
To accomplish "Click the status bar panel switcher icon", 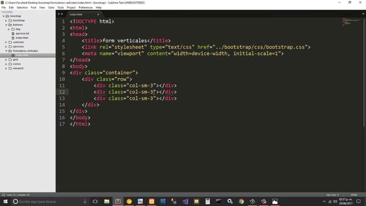I will tap(3, 195).
